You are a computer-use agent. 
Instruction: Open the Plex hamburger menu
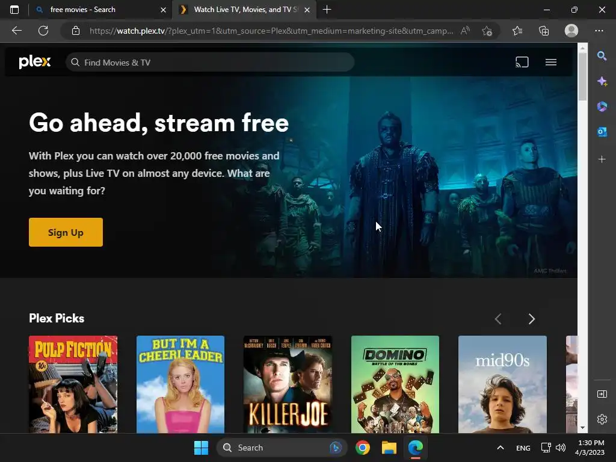click(551, 62)
